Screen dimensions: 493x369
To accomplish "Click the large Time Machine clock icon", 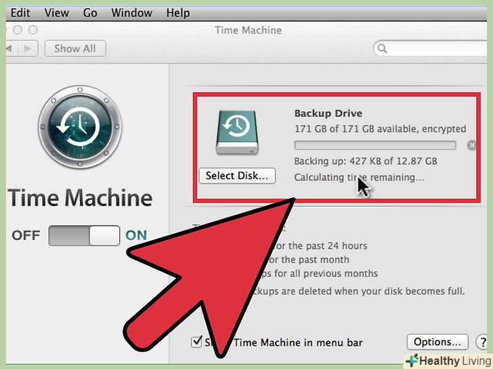I will click(80, 127).
